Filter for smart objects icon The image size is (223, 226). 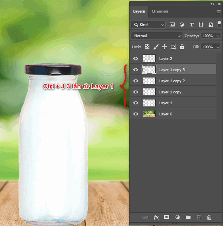[x=211, y=25]
